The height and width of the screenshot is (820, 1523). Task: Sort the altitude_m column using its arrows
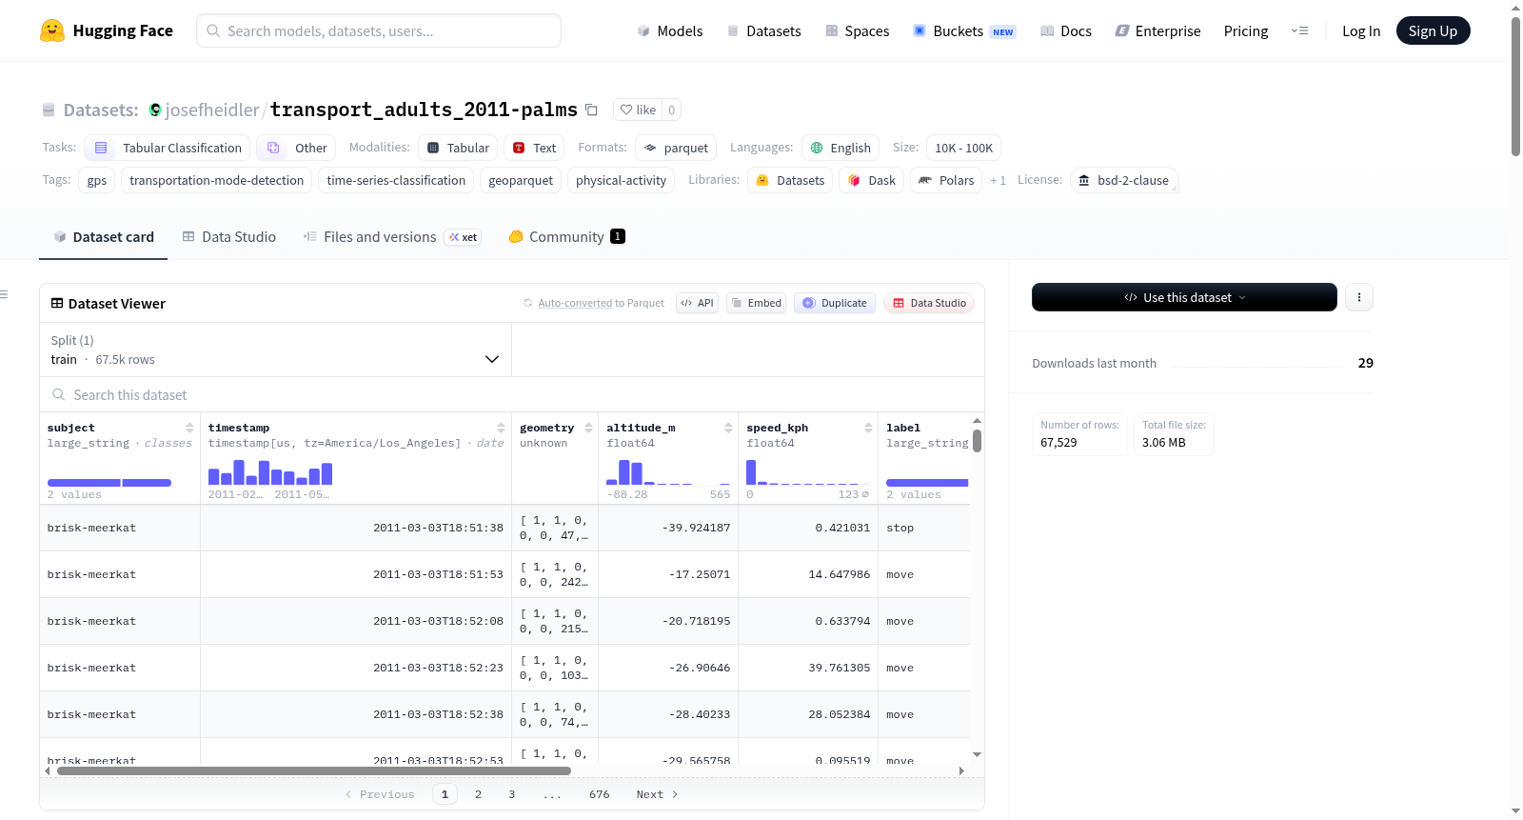click(728, 428)
